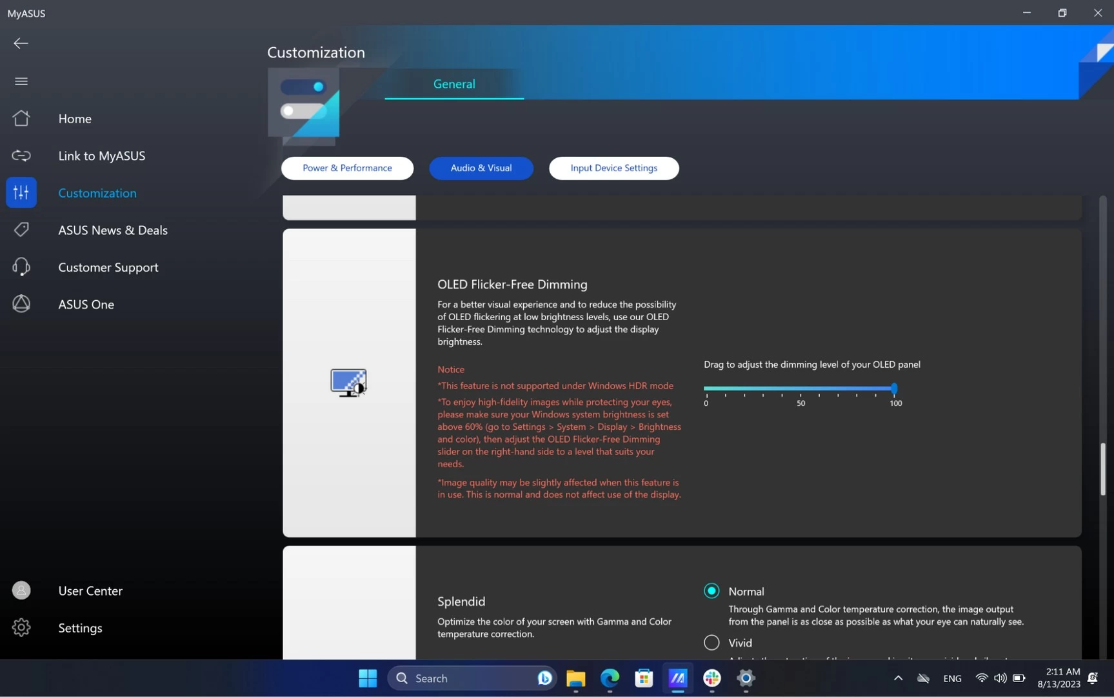
Task: Click the User Center label
Action: coord(90,591)
